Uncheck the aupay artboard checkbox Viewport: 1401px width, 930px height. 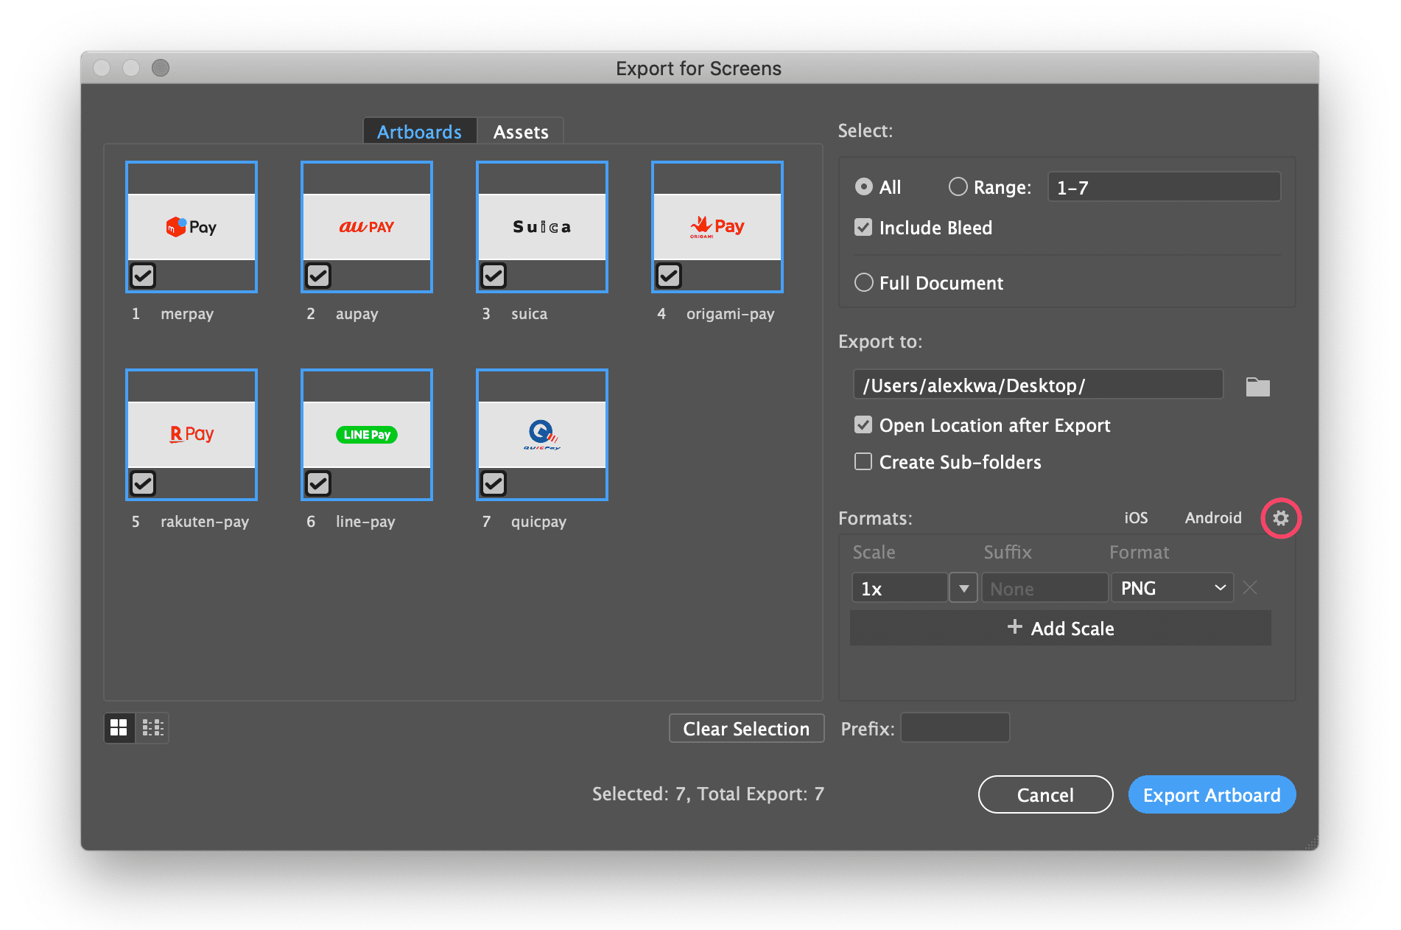coord(318,276)
